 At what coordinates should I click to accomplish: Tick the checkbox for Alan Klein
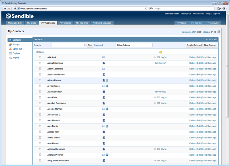coord(40,97)
